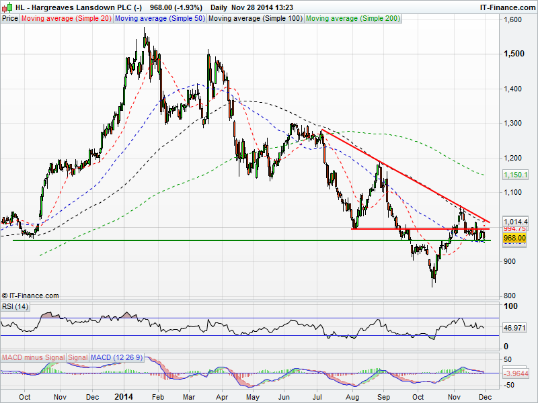The height and width of the screenshot is (403, 538).
Task: Click the 1,014.4 price tag on axis
Action: [x=514, y=221]
